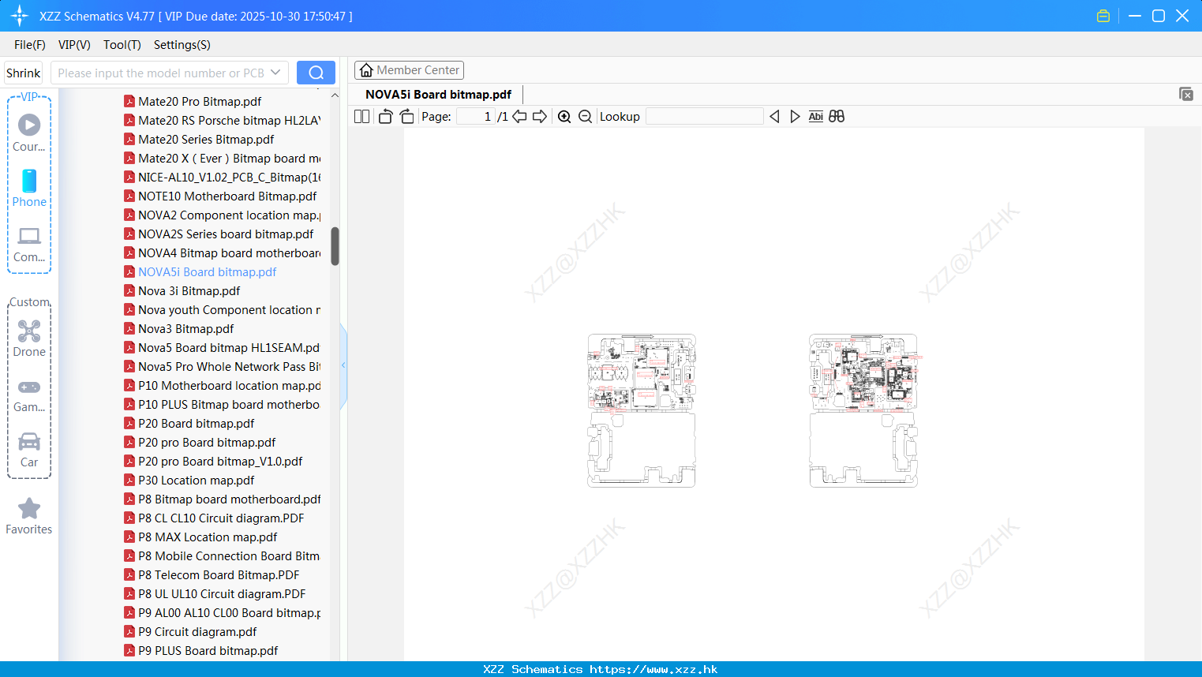This screenshot has width=1202, height=677.
Task: Click the yellow toolbox icon in title bar
Action: (1103, 16)
